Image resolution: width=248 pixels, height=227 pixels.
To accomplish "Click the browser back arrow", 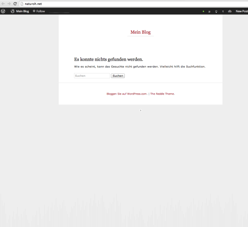I will pos(3,4).
